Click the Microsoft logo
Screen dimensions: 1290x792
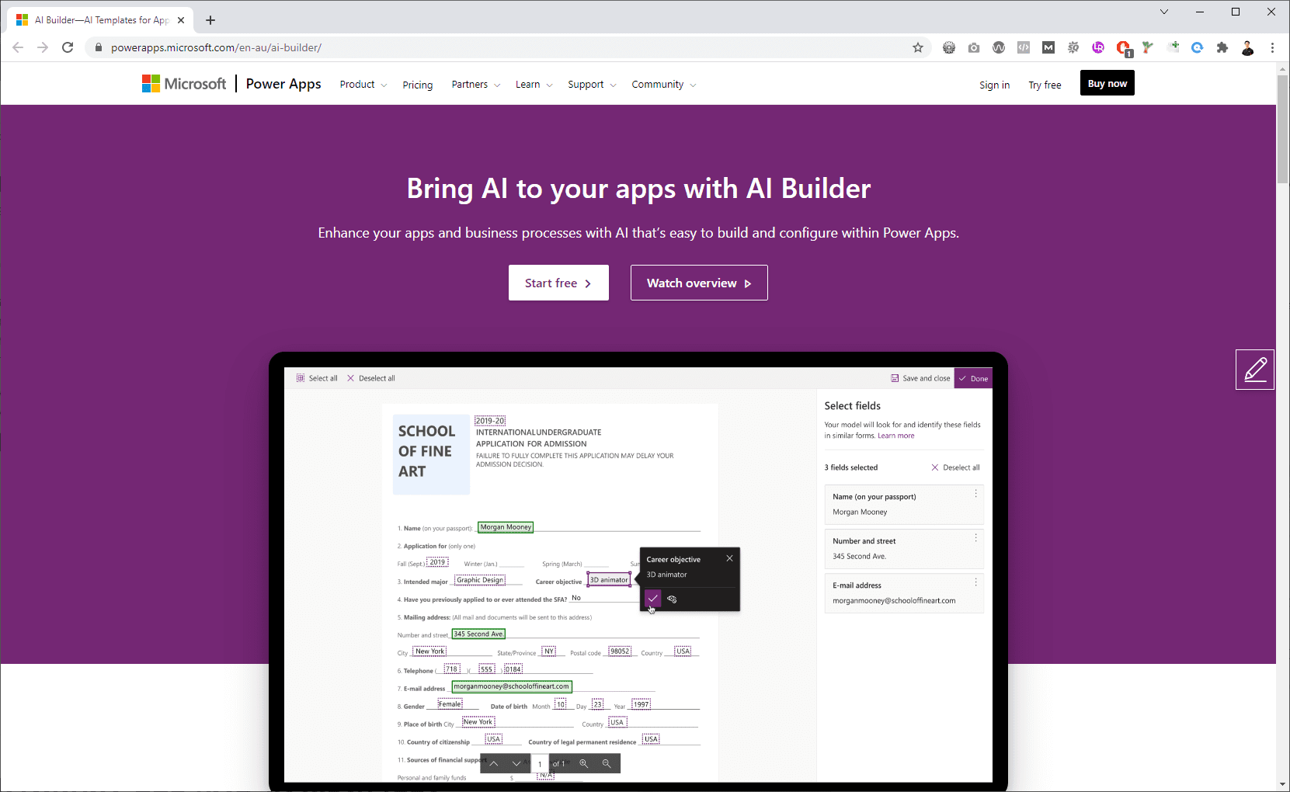pos(184,83)
